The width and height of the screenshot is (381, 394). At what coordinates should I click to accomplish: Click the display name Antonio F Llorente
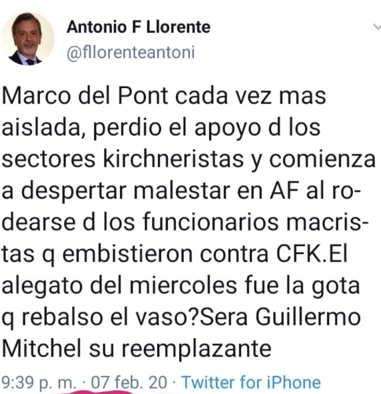[x=139, y=27]
